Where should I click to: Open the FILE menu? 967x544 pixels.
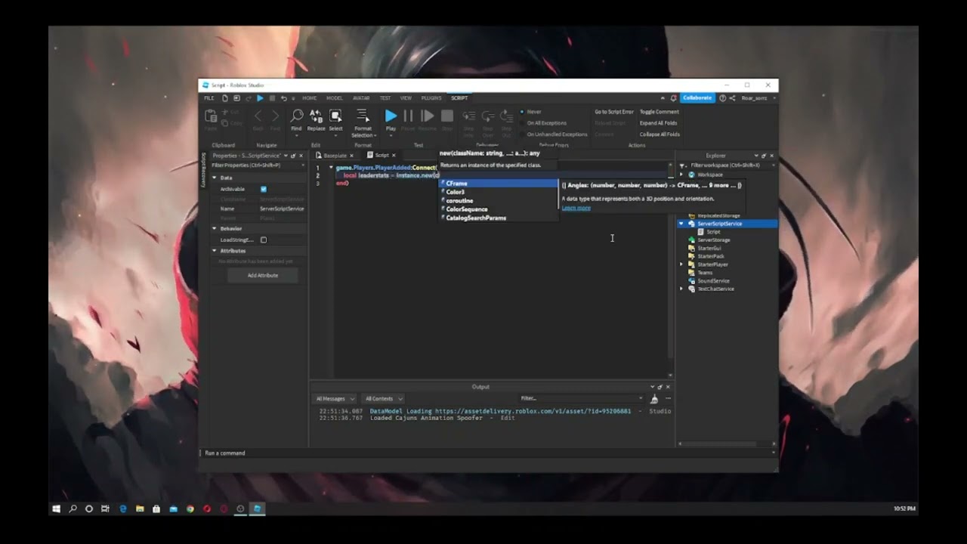(x=209, y=98)
